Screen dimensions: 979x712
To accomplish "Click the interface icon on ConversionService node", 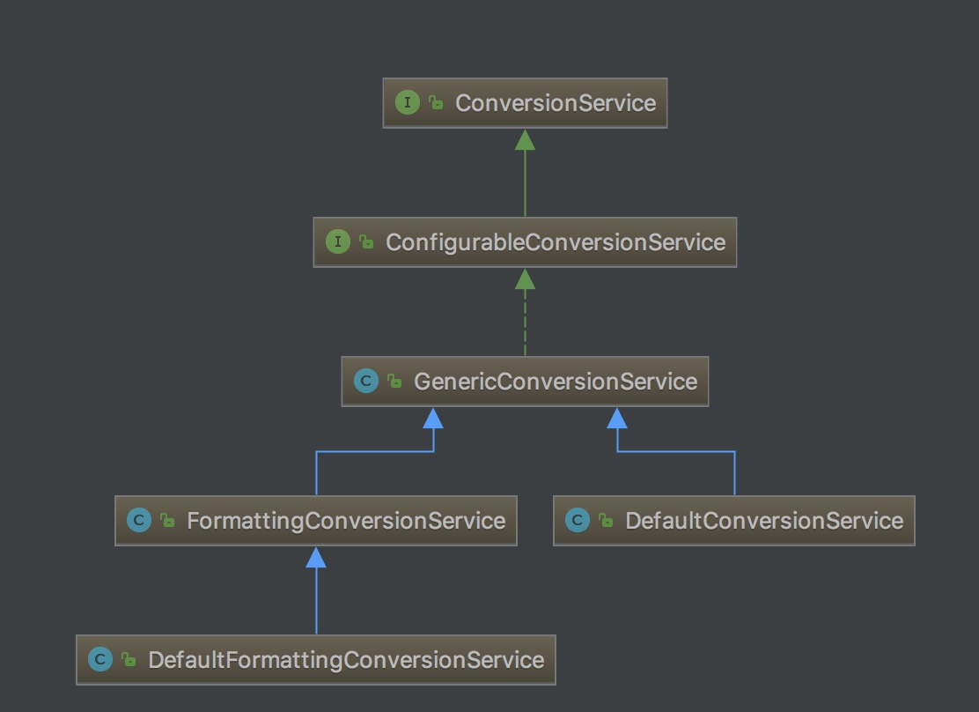I will point(407,103).
